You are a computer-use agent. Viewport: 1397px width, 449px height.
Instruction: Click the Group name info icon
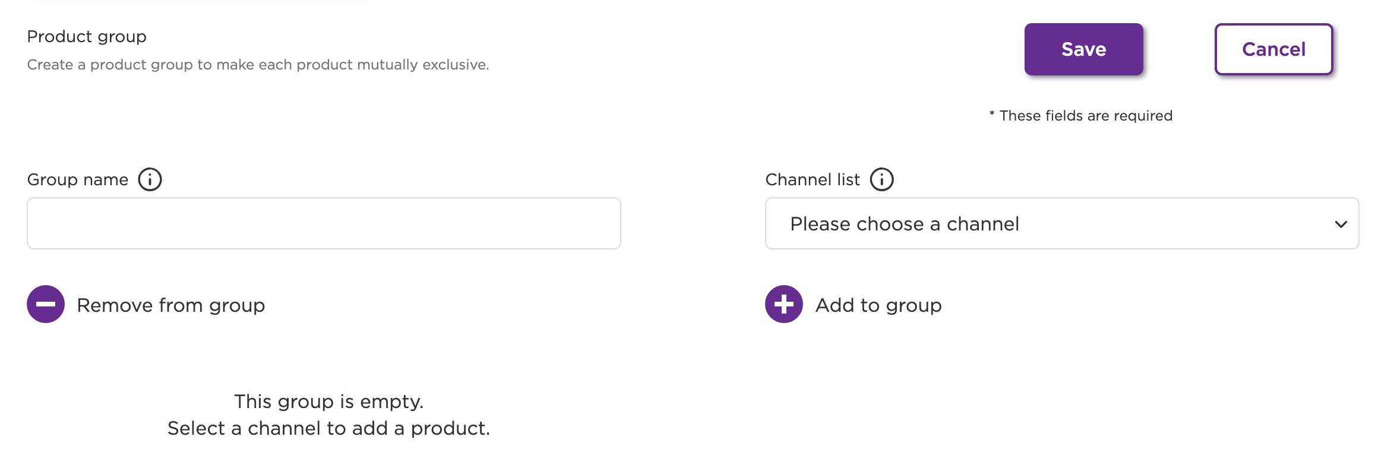(150, 179)
